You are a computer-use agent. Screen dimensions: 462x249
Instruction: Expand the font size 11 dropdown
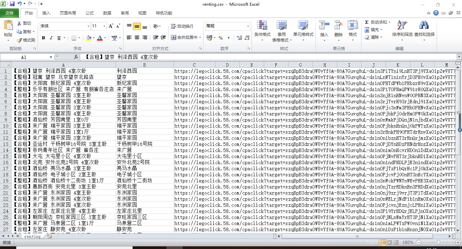(104, 26)
